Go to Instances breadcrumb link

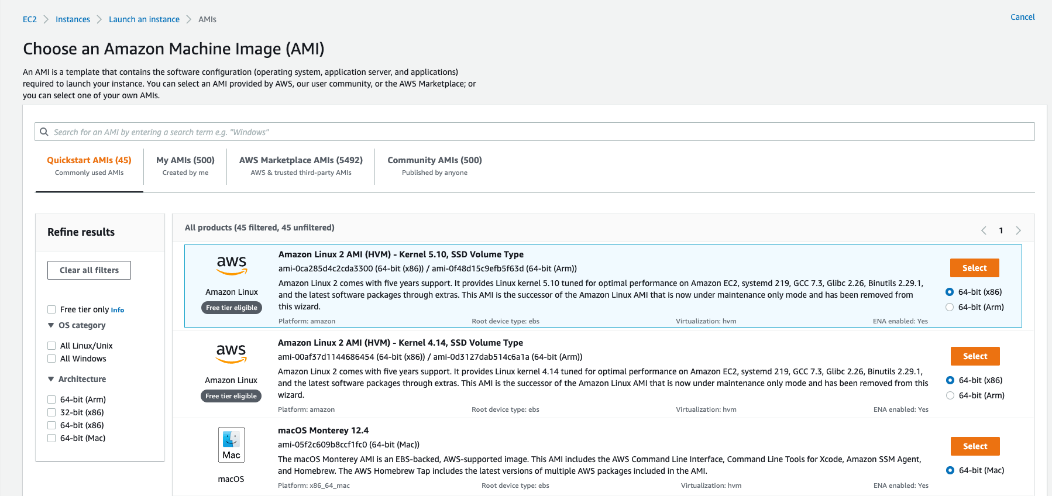point(73,19)
